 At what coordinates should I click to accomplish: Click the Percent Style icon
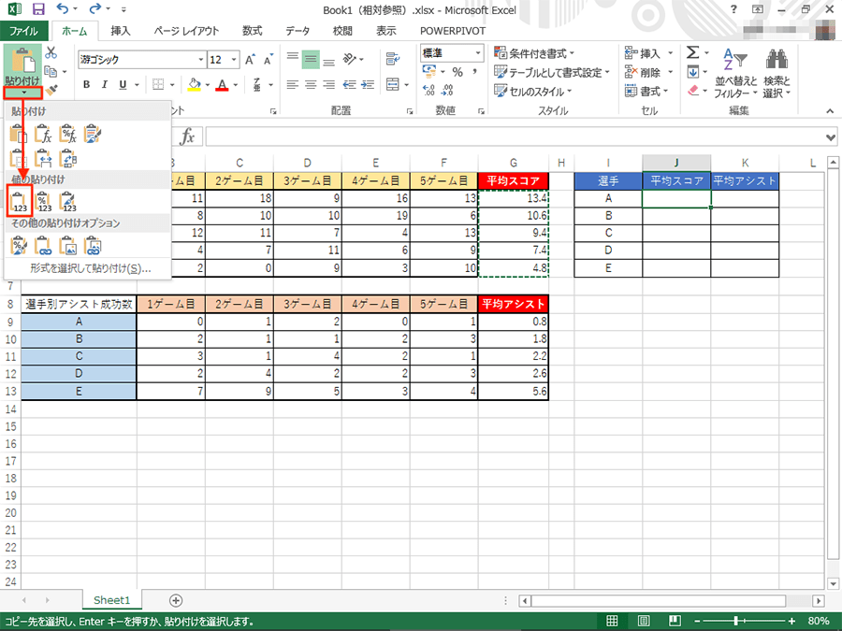(457, 72)
